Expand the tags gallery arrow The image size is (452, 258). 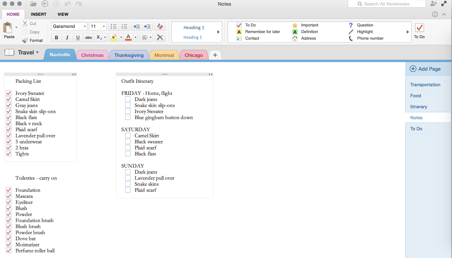tap(408, 32)
